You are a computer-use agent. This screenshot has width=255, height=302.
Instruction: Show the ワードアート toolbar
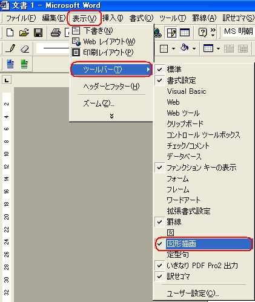coord(204,200)
